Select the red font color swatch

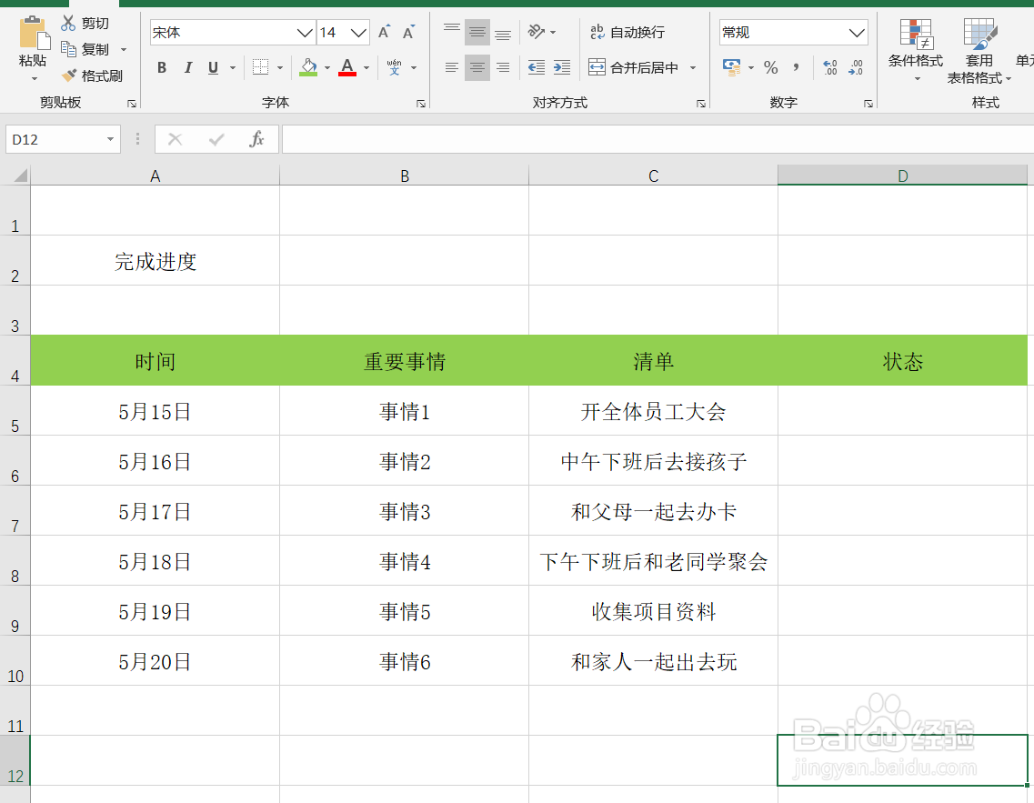[x=346, y=73]
